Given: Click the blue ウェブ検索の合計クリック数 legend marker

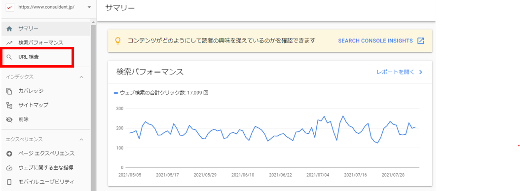Looking at the screenshot, I should (116, 93).
